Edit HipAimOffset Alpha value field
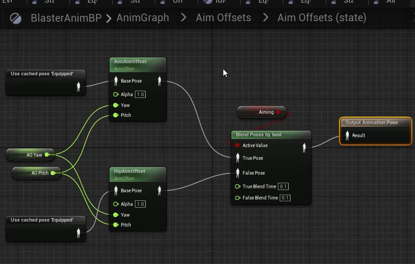The height and width of the screenshot is (264, 415). pyautogui.click(x=140, y=204)
